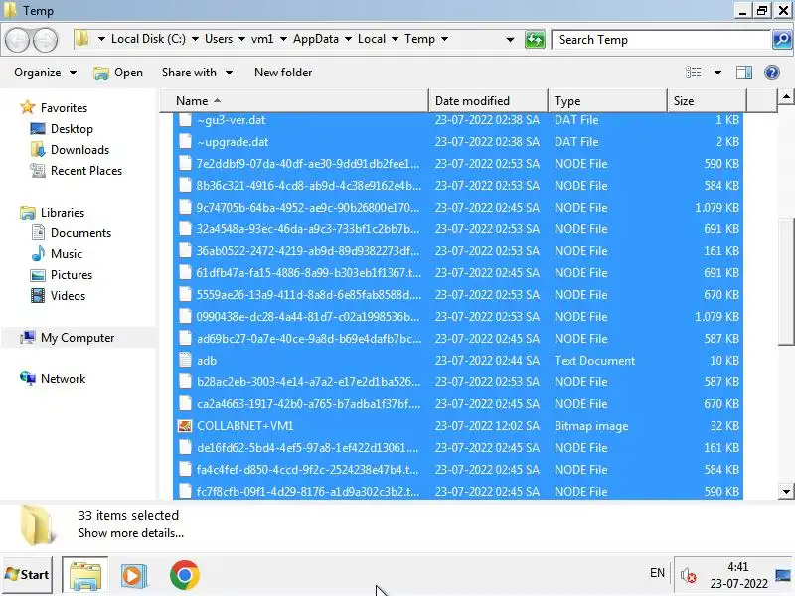Image resolution: width=795 pixels, height=596 pixels.
Task: Click the folder icon in address bar
Action: click(x=81, y=39)
